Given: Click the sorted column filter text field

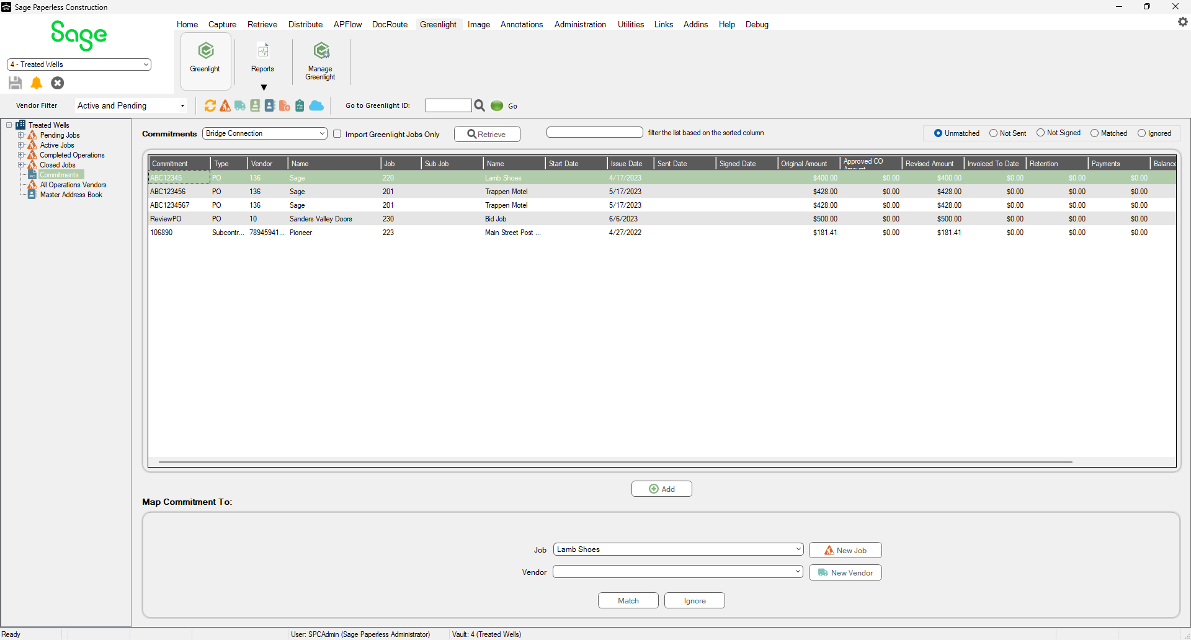Looking at the screenshot, I should point(595,132).
